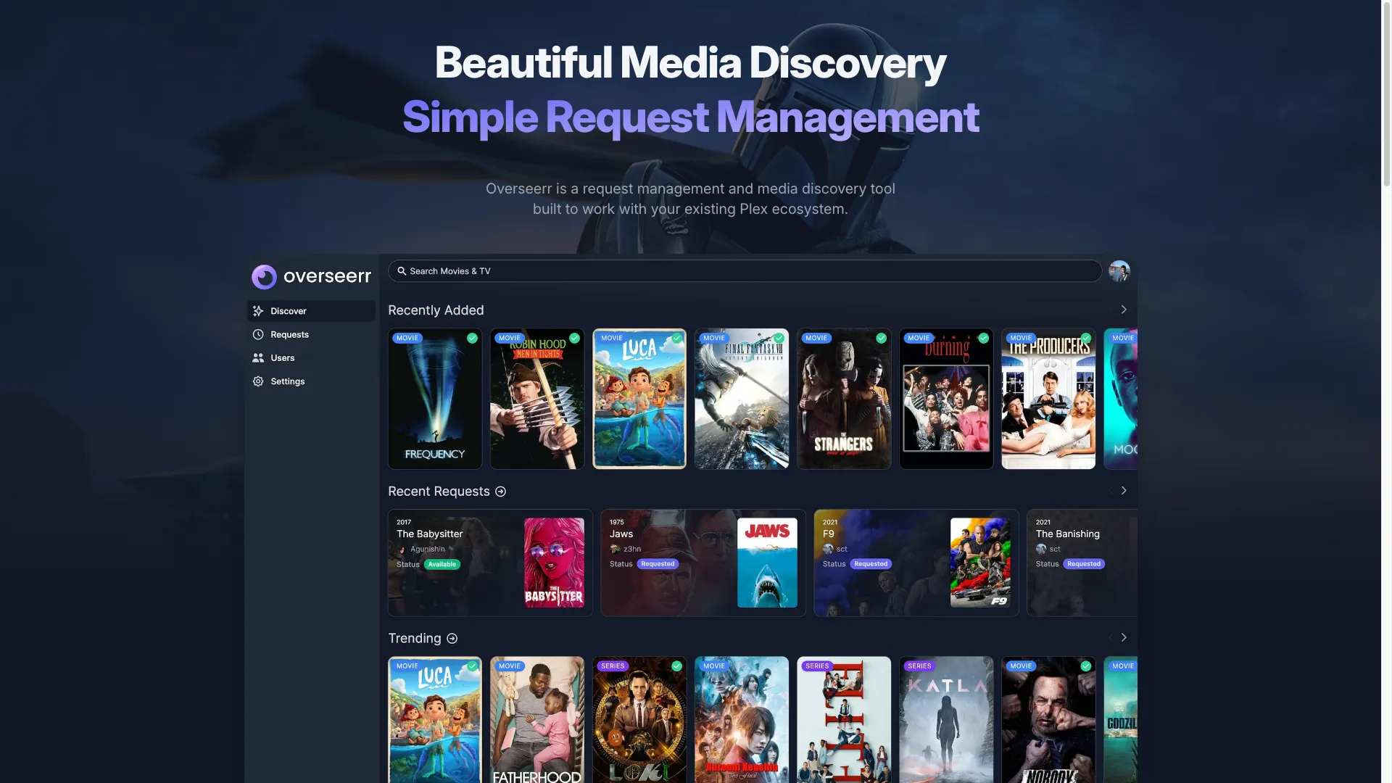
Task: Click the Overseerr logo icon
Action: (264, 276)
